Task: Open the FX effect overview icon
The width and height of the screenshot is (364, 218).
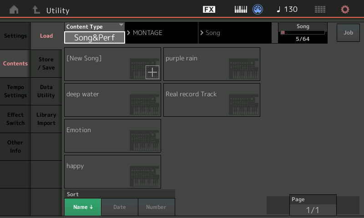Action: 209,10
